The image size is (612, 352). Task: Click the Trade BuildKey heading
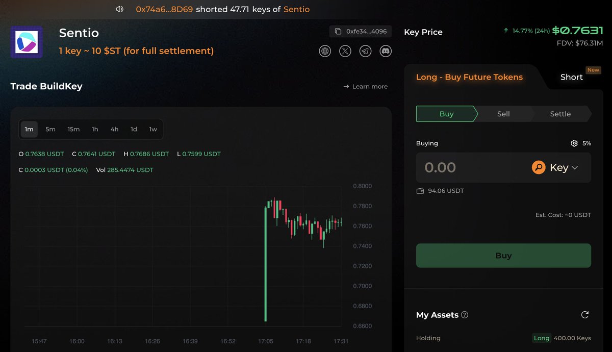[46, 86]
